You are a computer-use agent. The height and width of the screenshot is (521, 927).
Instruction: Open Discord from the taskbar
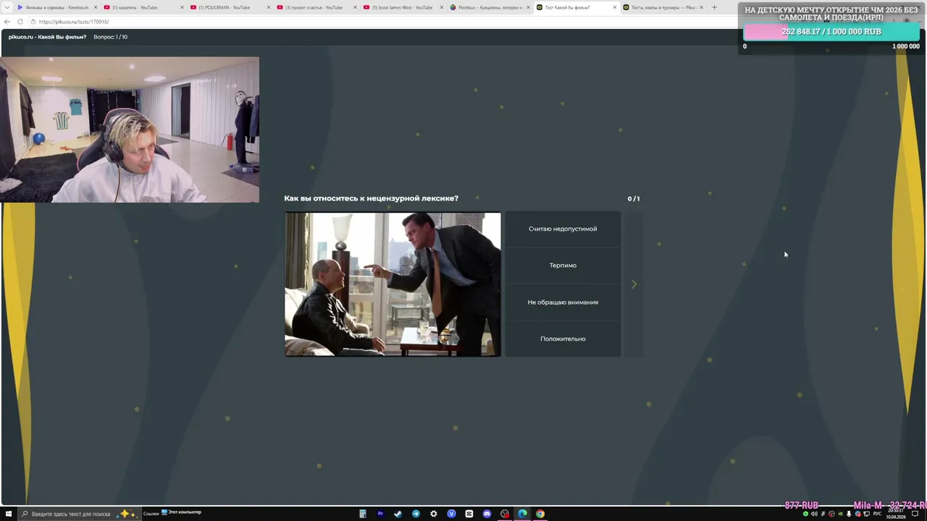coord(487,514)
